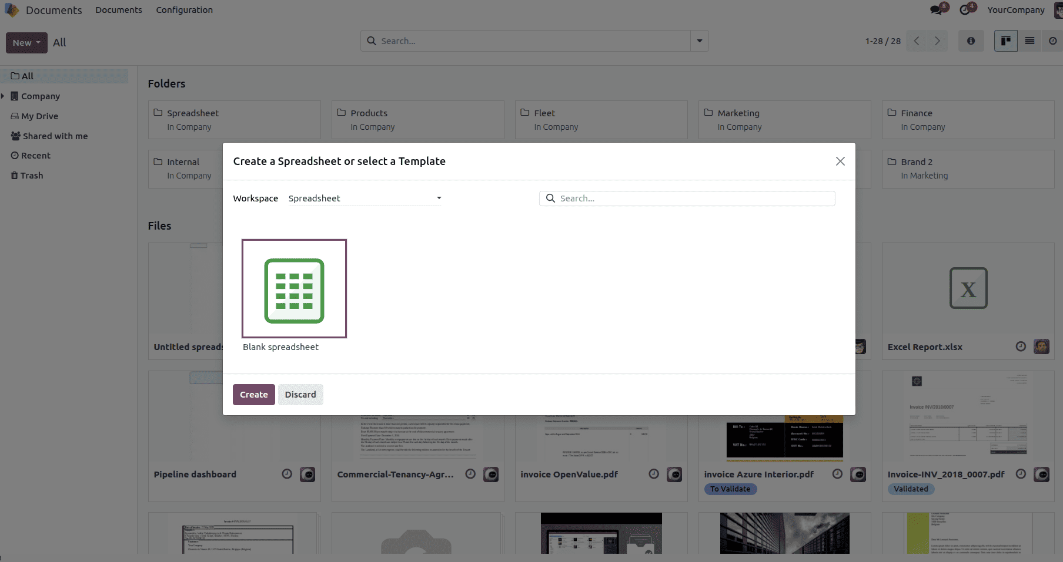Open the Brand 2 folder
Image resolution: width=1063 pixels, height=562 pixels.
pos(968,169)
